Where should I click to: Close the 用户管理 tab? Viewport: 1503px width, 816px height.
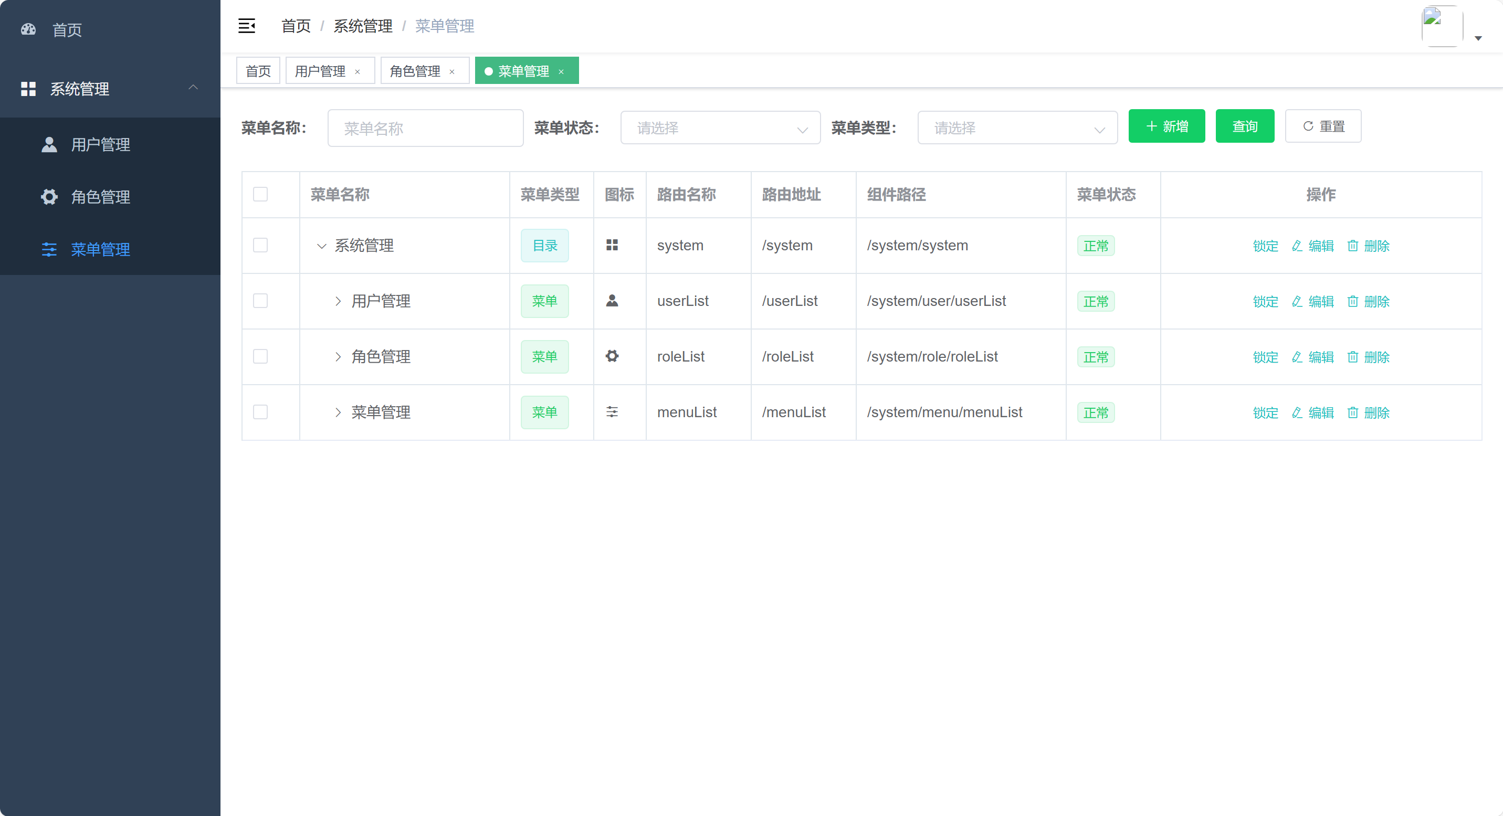click(x=357, y=71)
